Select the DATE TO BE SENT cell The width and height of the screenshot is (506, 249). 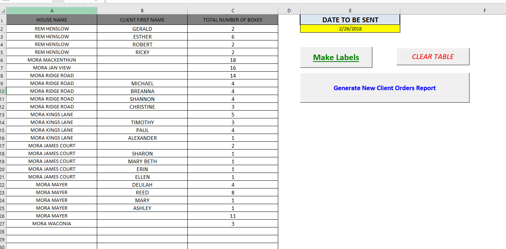(x=350, y=20)
